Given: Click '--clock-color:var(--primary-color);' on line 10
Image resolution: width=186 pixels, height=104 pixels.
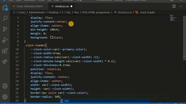Looking at the screenshot, I should (x=59, y=49).
